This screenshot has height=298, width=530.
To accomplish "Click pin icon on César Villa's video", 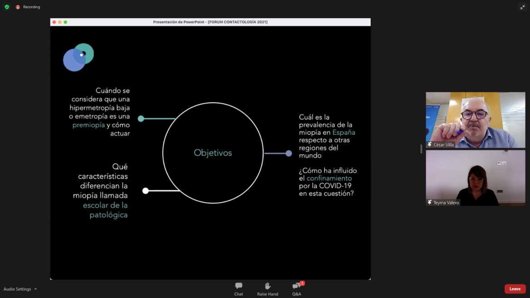I will (x=430, y=145).
